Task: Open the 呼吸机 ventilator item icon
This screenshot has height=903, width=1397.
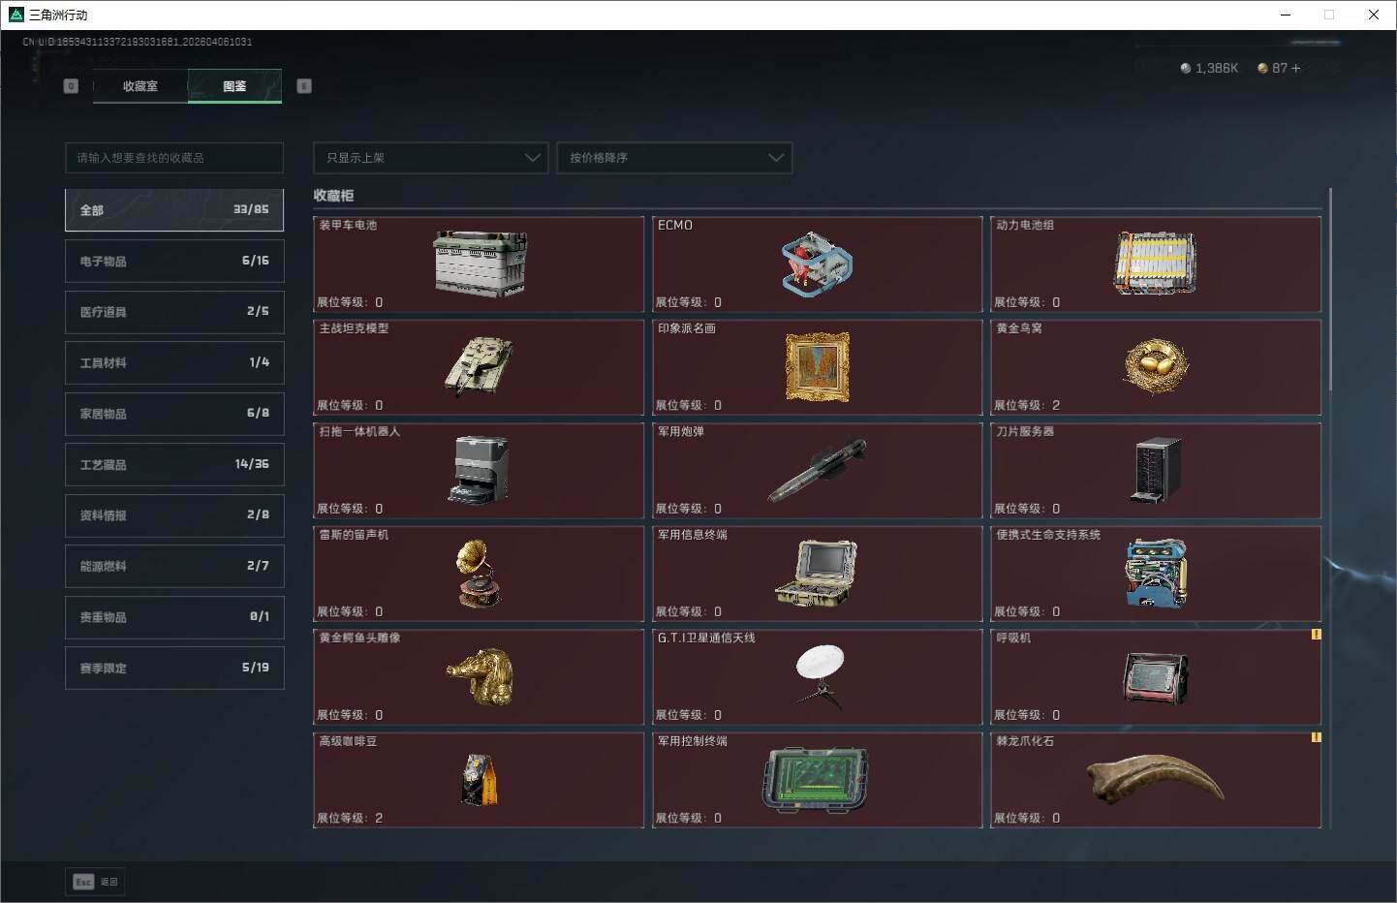Action: [x=1156, y=676]
